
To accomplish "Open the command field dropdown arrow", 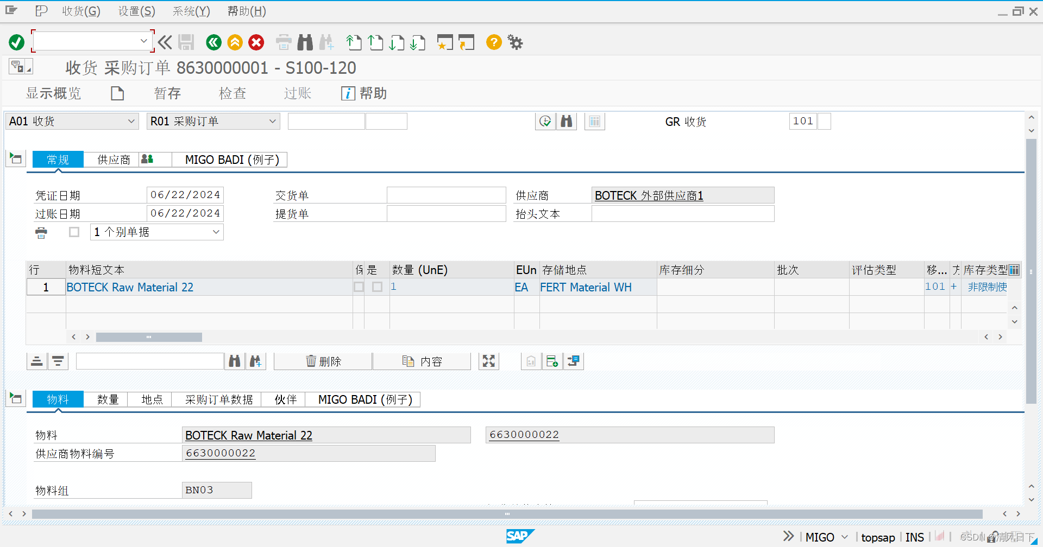I will coord(144,41).
